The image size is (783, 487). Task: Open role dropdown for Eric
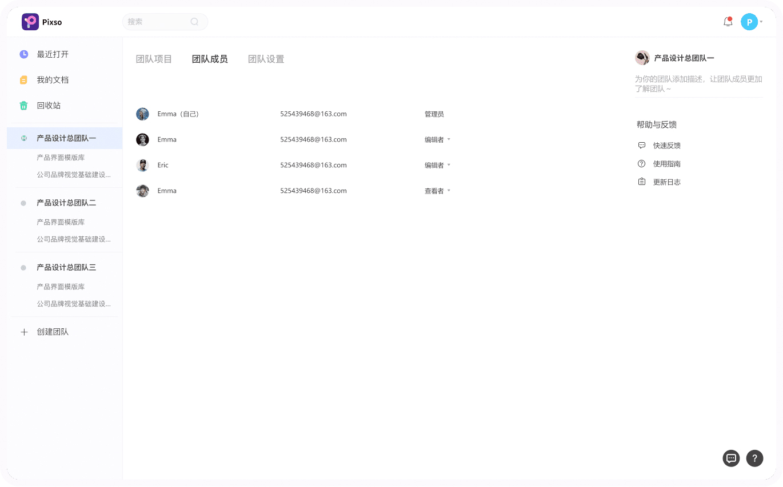(438, 165)
